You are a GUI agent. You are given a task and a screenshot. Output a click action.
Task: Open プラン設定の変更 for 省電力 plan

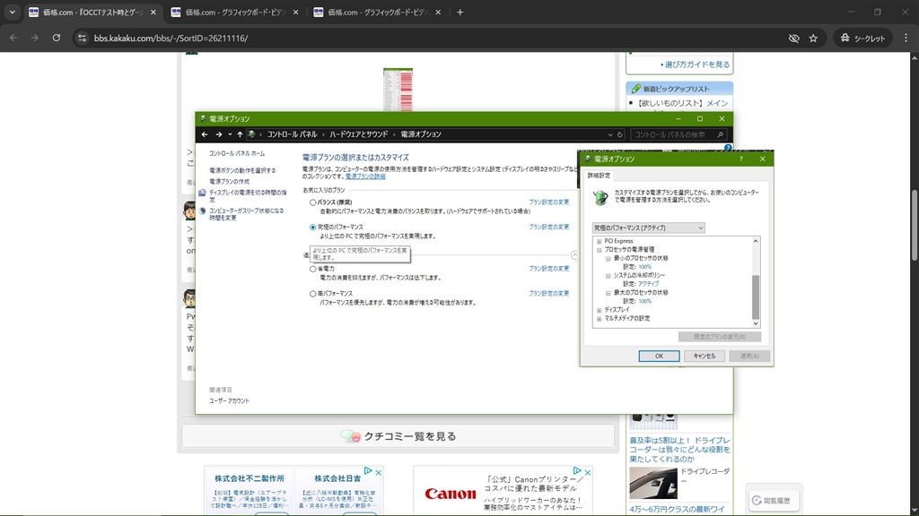pyautogui.click(x=548, y=268)
